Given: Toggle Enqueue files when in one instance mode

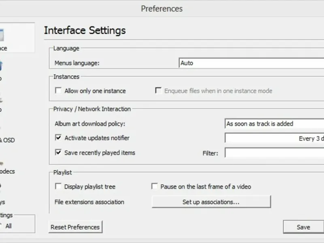Looking at the screenshot, I should [x=158, y=91].
